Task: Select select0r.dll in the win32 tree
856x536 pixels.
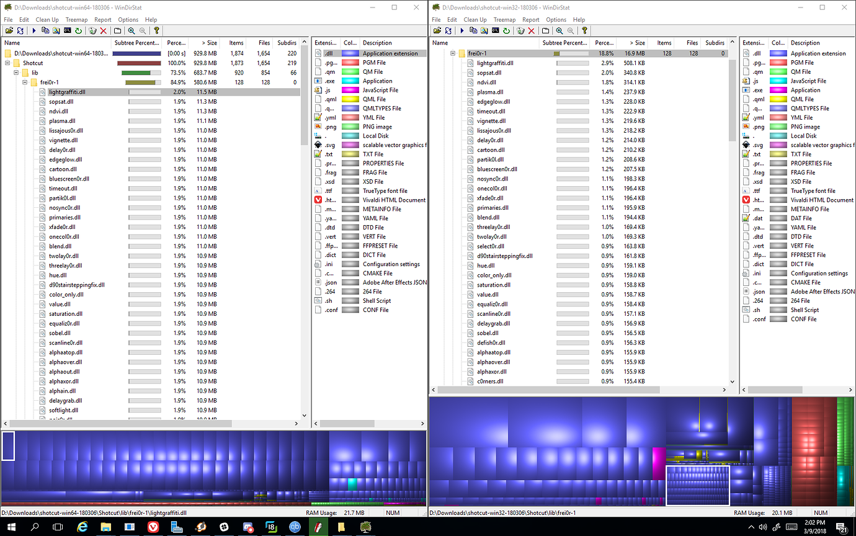Action: coord(491,246)
